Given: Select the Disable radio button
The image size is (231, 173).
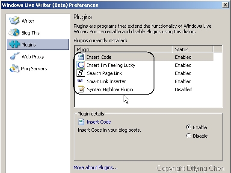Looking at the screenshot, I should pos(189,136).
